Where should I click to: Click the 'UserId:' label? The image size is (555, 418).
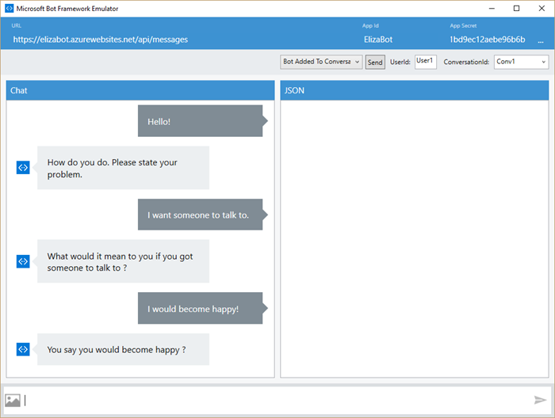click(400, 62)
